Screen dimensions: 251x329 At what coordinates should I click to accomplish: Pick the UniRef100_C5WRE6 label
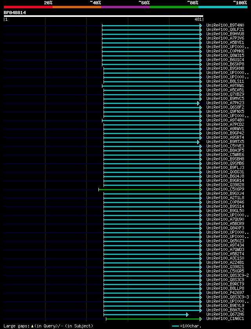pos(225,155)
